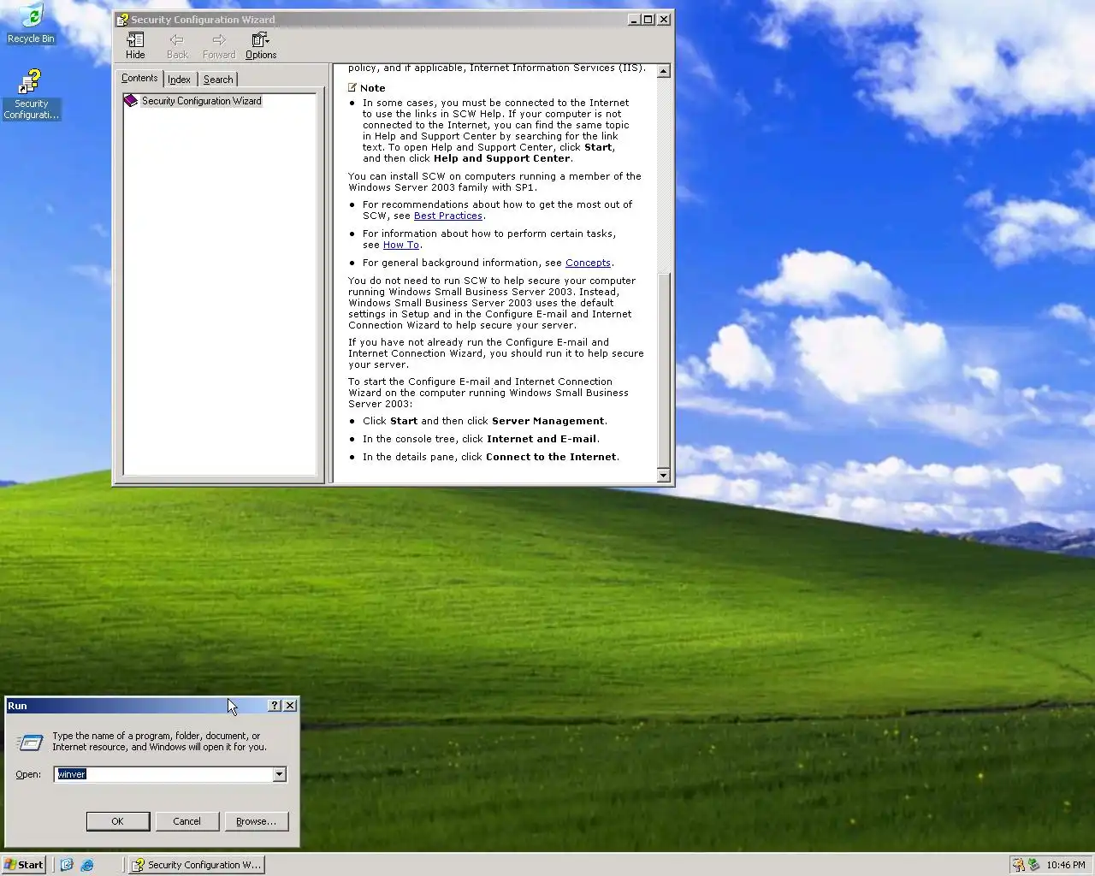1095x876 pixels.
Task: Switch to Security Configuration Wizard taskbar button
Action: [x=196, y=865]
